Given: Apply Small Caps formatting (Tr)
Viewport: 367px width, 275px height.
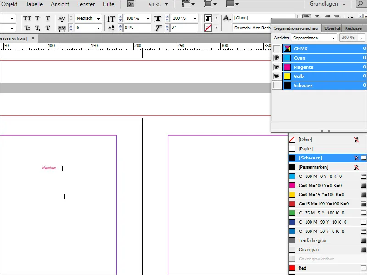Looking at the screenshot, I should coord(28,28).
